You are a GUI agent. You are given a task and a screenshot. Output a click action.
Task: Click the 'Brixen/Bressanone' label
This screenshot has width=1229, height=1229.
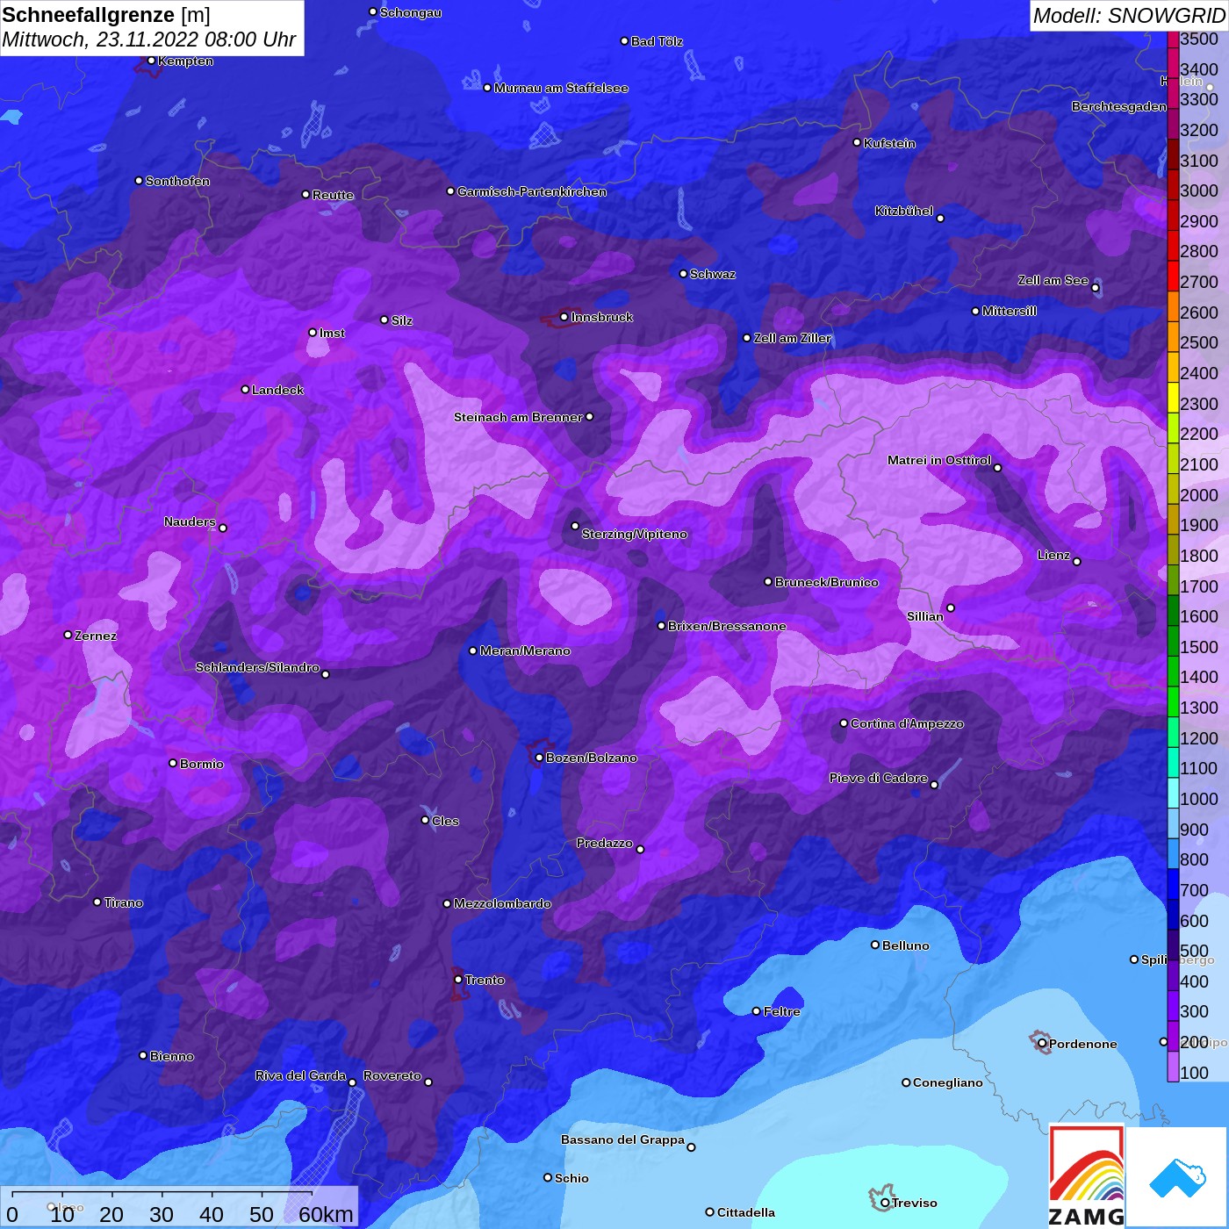click(727, 626)
